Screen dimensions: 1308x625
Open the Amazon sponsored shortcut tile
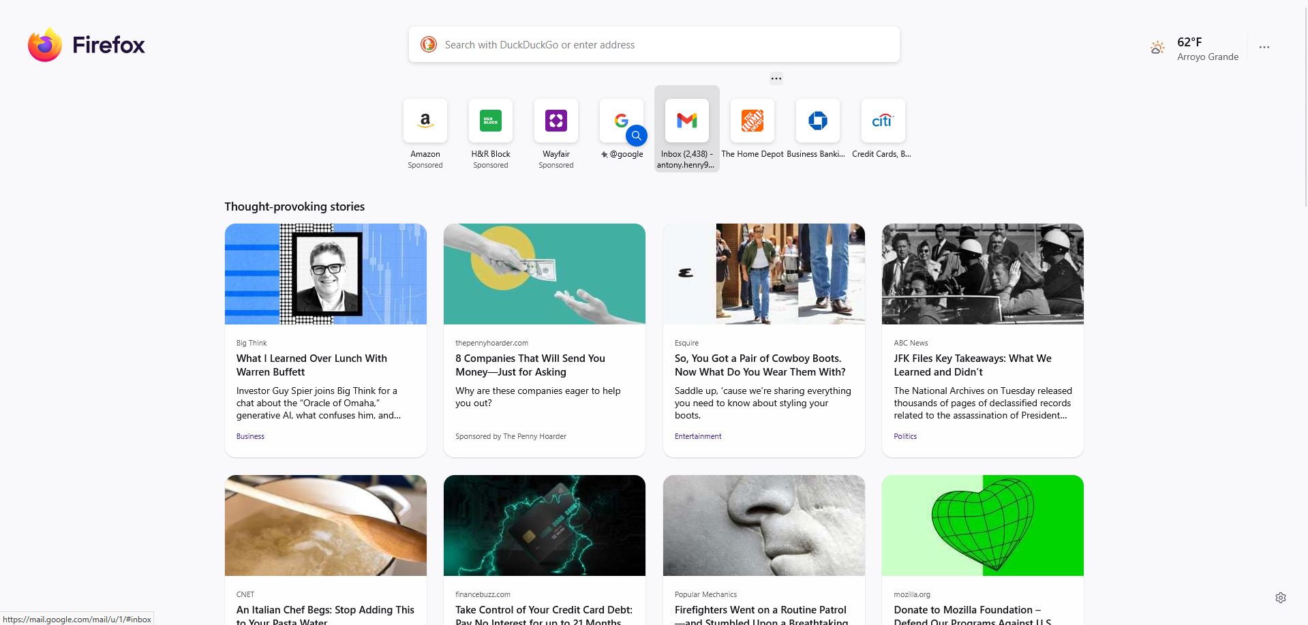[425, 121]
